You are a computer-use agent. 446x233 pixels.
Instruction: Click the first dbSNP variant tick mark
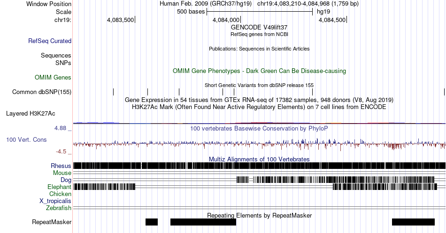113,92
